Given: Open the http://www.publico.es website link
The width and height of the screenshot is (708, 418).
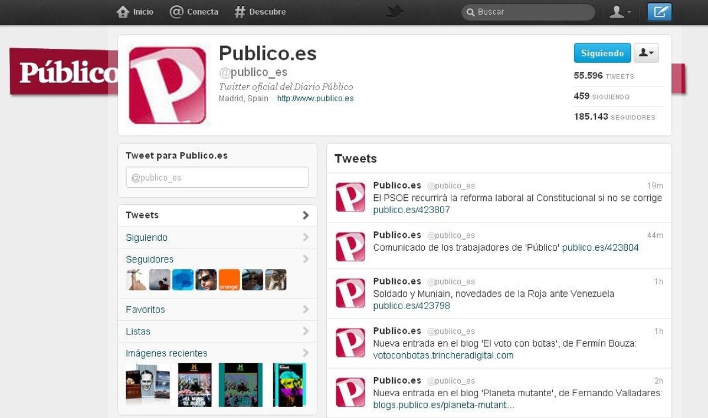Looking at the screenshot, I should [315, 98].
